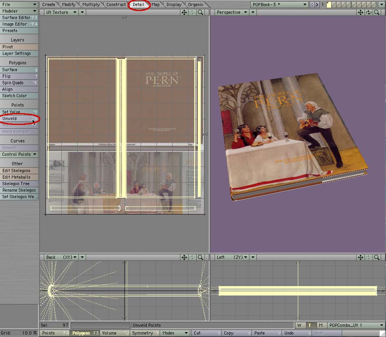Select the active first layer slot
The height and width of the screenshot is (337, 386).
(329, 4)
